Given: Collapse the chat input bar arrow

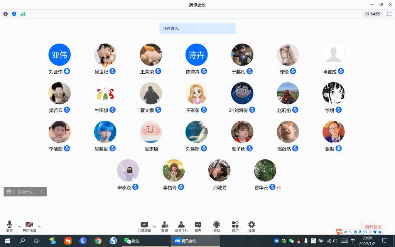Looking at the screenshot, I should [42, 191].
